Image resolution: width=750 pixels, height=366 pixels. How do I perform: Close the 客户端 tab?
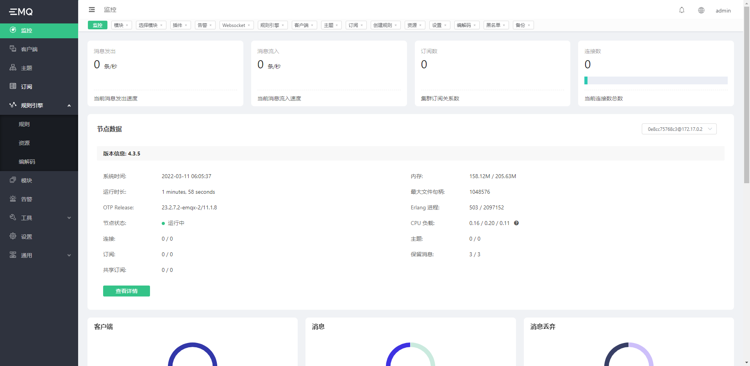pyautogui.click(x=312, y=25)
